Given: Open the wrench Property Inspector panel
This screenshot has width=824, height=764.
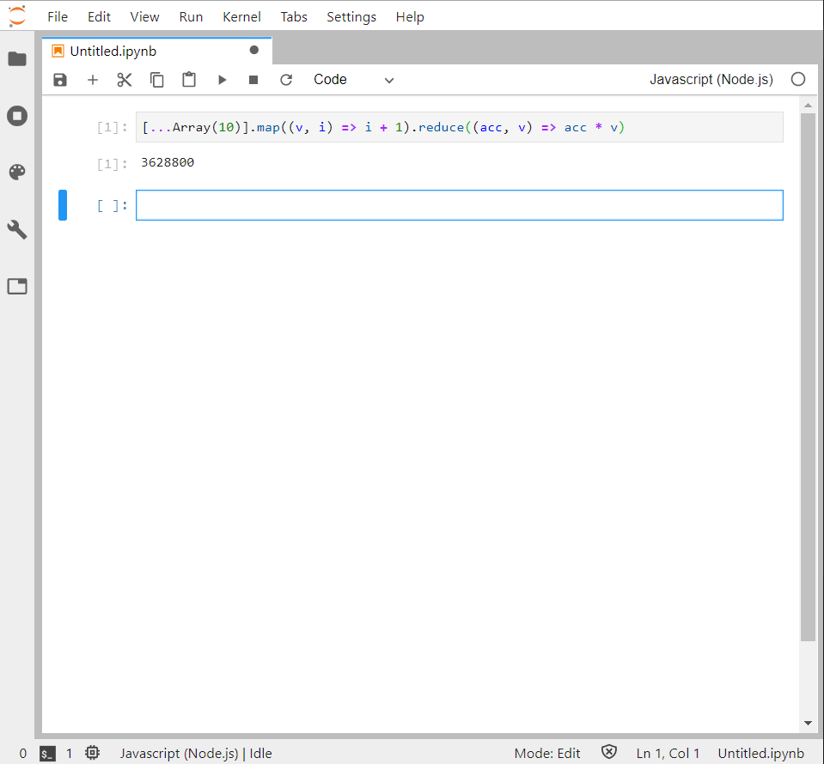Looking at the screenshot, I should pos(17,229).
